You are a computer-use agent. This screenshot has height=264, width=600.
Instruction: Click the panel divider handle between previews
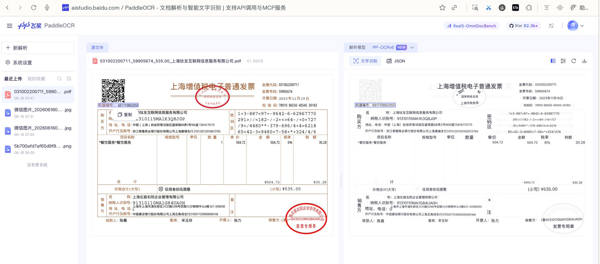pyautogui.click(x=341, y=180)
